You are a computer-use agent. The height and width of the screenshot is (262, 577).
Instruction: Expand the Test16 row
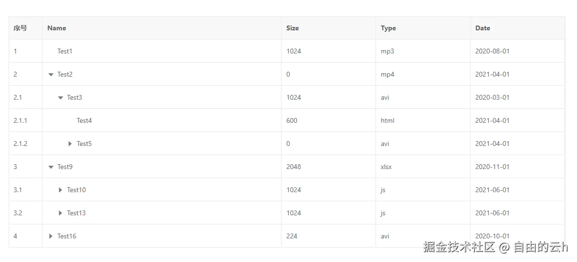click(x=51, y=236)
